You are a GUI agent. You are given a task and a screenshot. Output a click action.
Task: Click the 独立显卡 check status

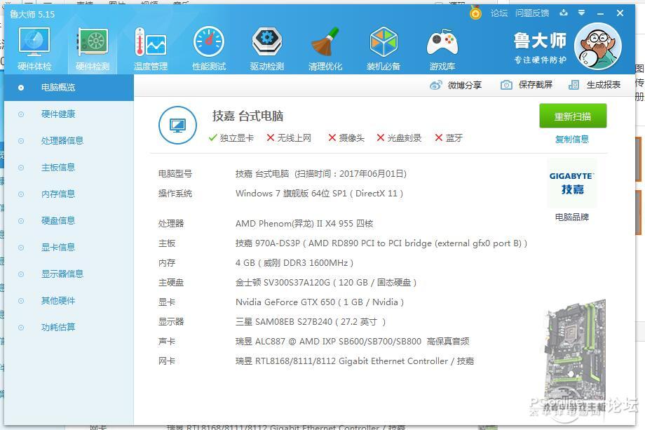pos(231,138)
